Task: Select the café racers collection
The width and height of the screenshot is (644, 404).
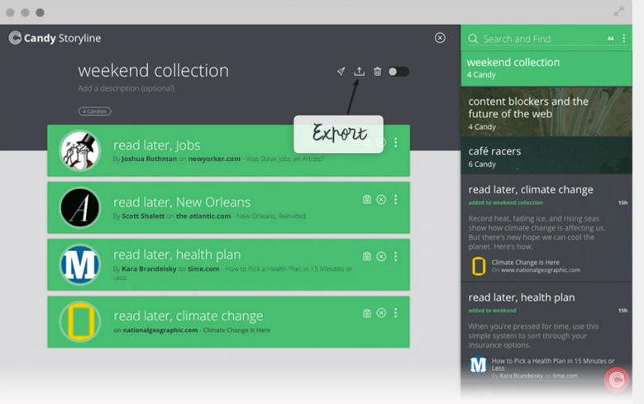Action: [x=546, y=155]
